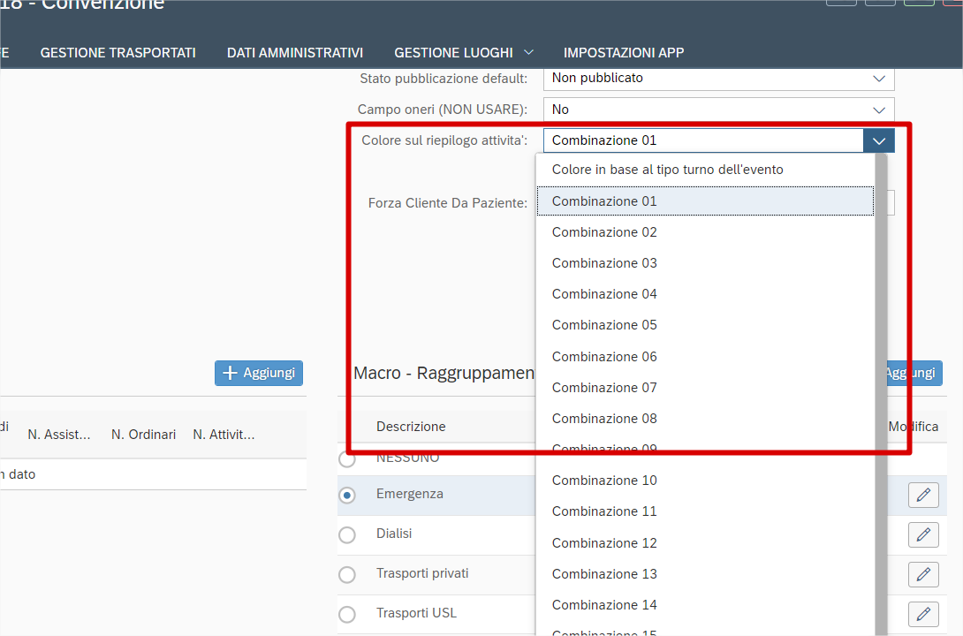This screenshot has height=636, width=963.
Task: Edit the Emergenza row with pencil icon
Action: tap(923, 496)
